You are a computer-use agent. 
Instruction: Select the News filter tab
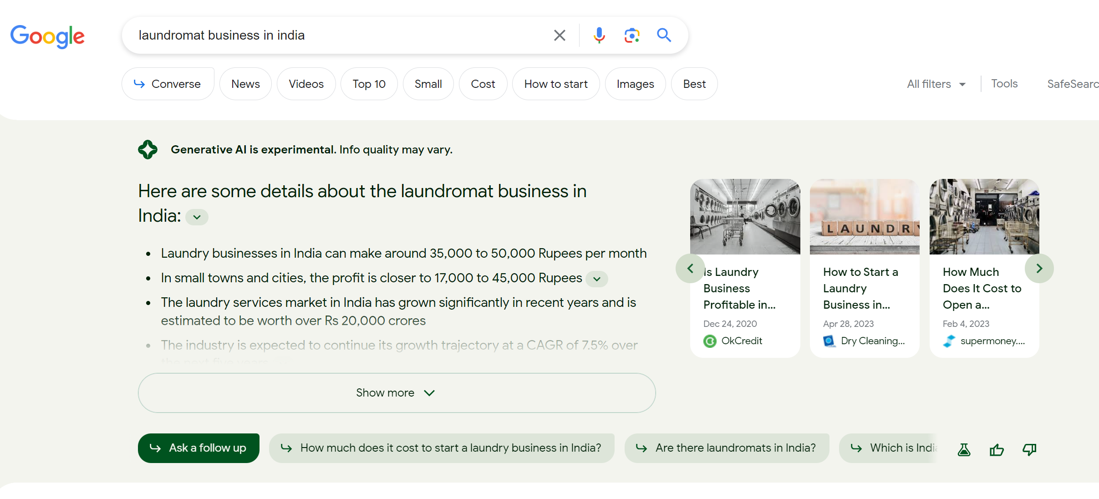tap(245, 84)
